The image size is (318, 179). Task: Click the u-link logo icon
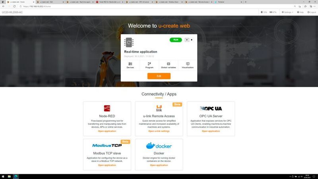159,108
